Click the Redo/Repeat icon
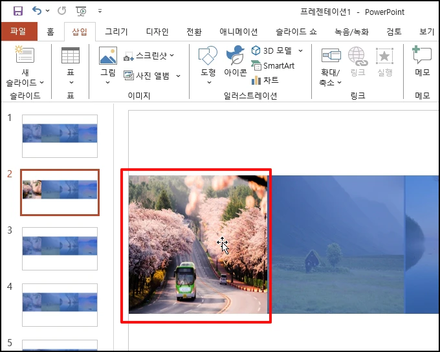Image resolution: width=440 pixels, height=352 pixels. pos(61,11)
